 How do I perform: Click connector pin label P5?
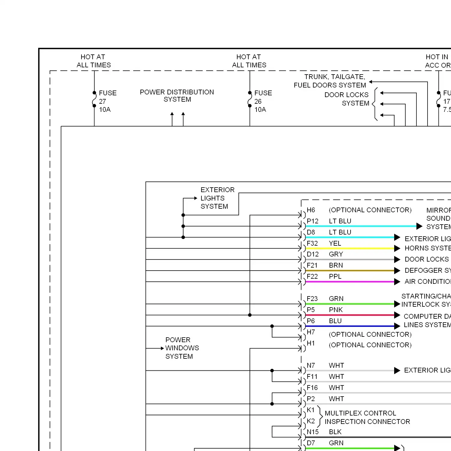[x=311, y=310]
